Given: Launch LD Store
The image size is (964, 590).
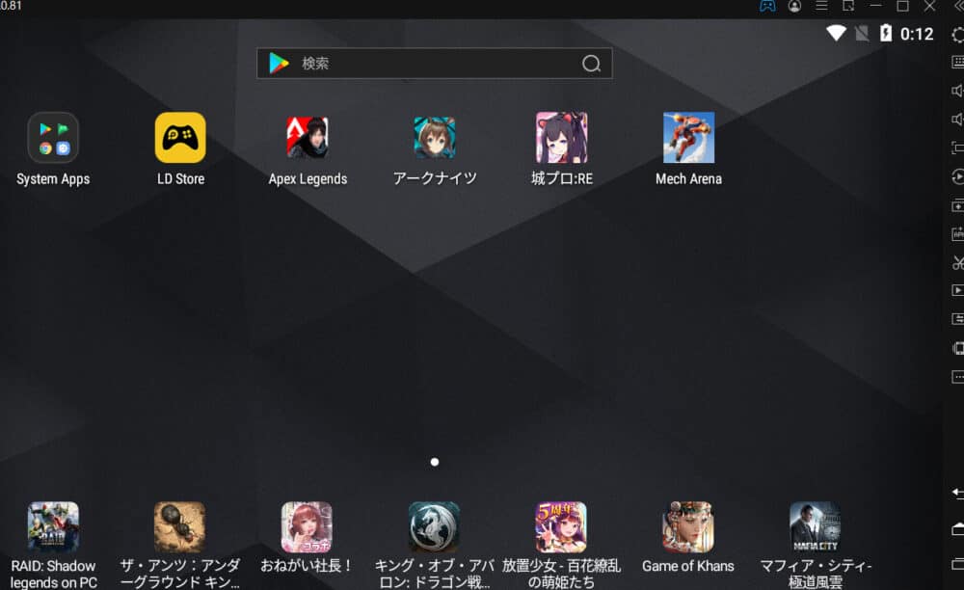Looking at the screenshot, I should point(180,138).
